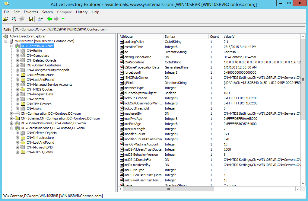
Task: Collapse the WIN10SRVR server node
Action: click(6, 41)
